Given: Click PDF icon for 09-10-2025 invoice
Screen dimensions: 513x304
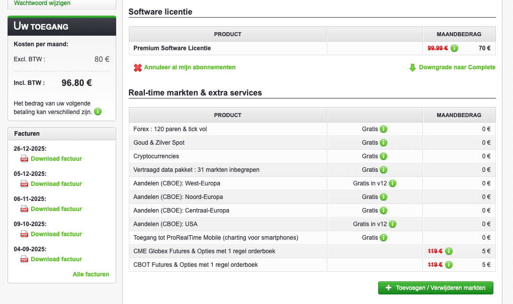Looking at the screenshot, I should click(x=25, y=234).
